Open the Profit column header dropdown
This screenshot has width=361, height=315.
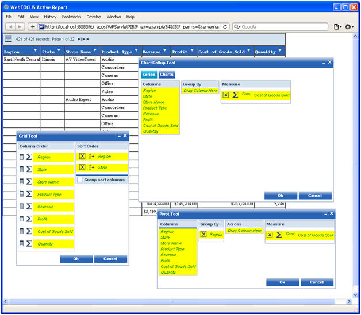[x=192, y=50]
